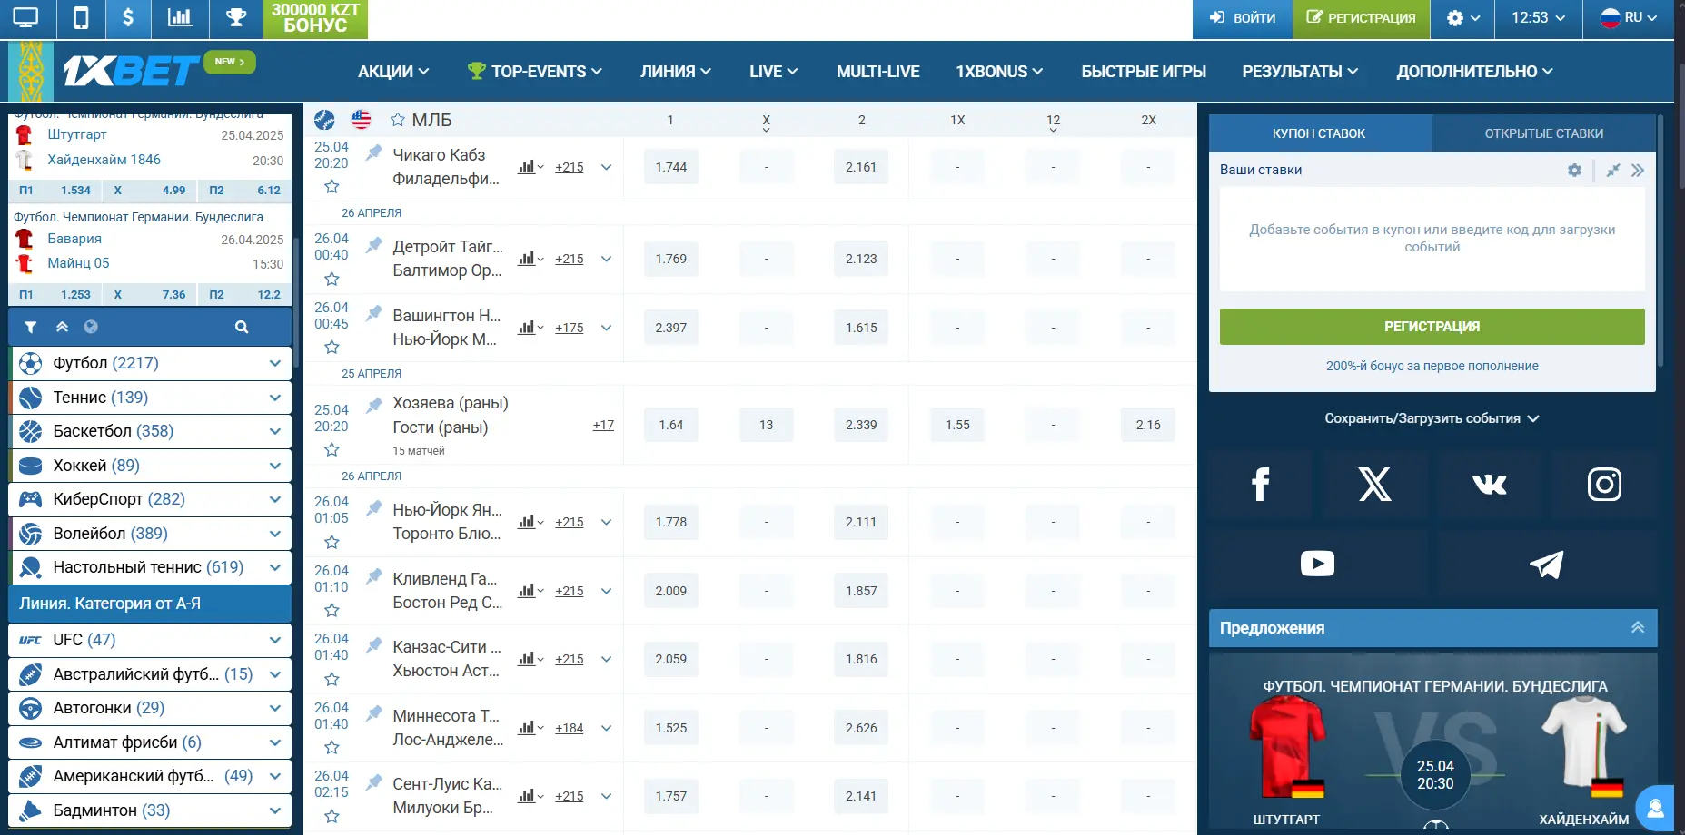The width and height of the screenshot is (1685, 835).
Task: Pin the Нью-Йорк Янкиз match
Action: [x=373, y=508]
